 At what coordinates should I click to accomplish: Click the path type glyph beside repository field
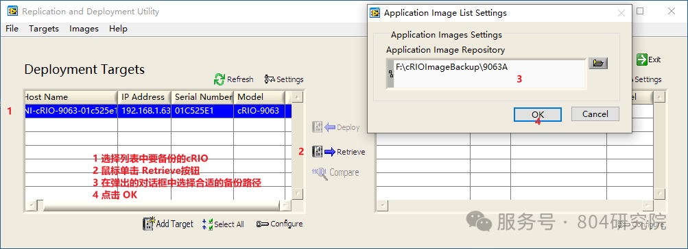pos(390,74)
